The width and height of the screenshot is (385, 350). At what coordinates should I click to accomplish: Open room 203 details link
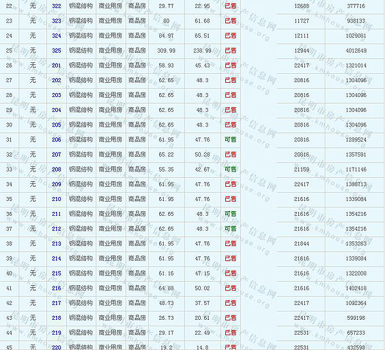[56, 95]
